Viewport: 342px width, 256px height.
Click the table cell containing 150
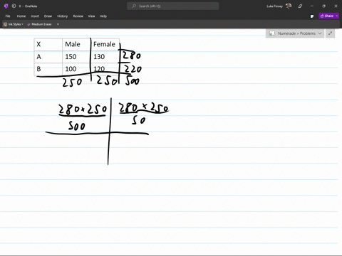tap(76, 57)
